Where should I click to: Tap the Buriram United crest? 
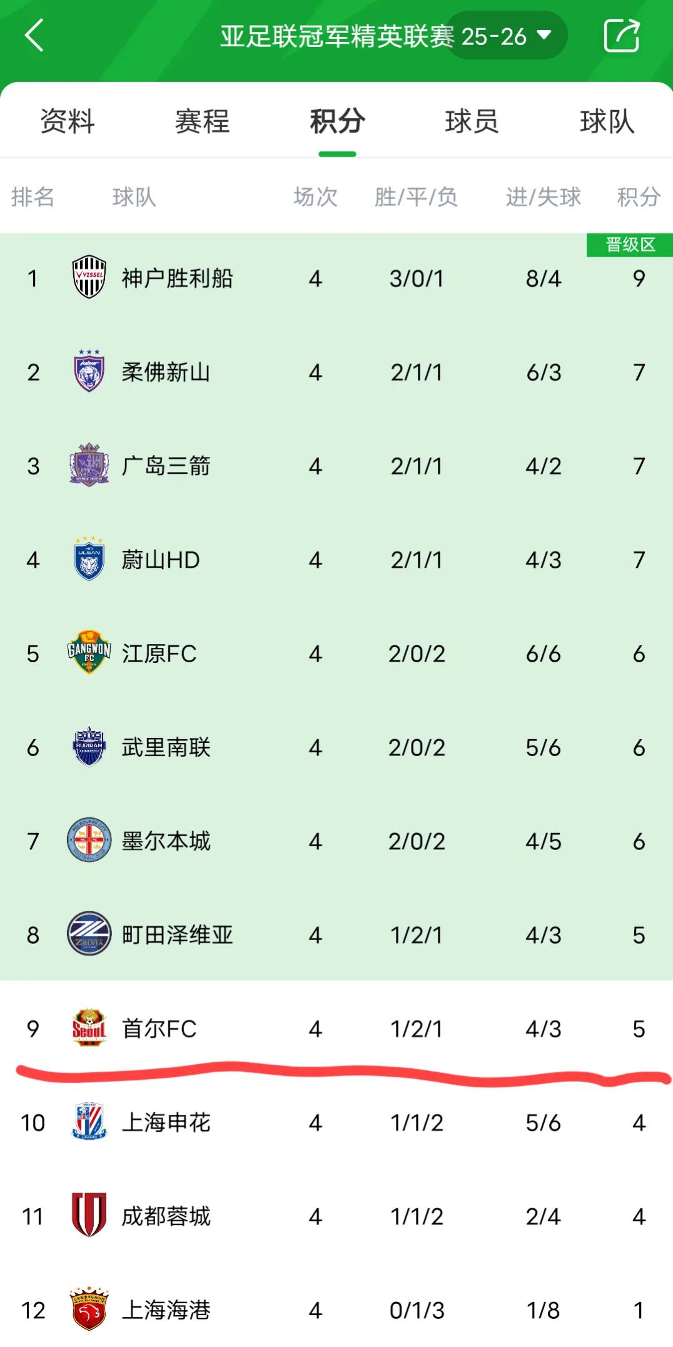[89, 747]
